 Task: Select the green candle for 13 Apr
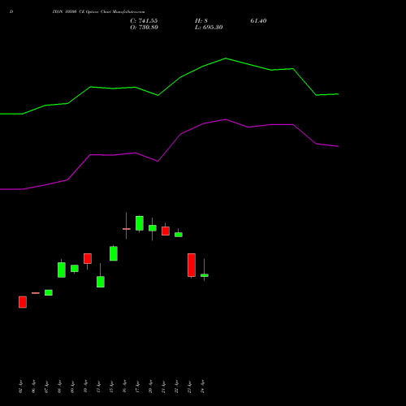pyautogui.click(x=101, y=282)
